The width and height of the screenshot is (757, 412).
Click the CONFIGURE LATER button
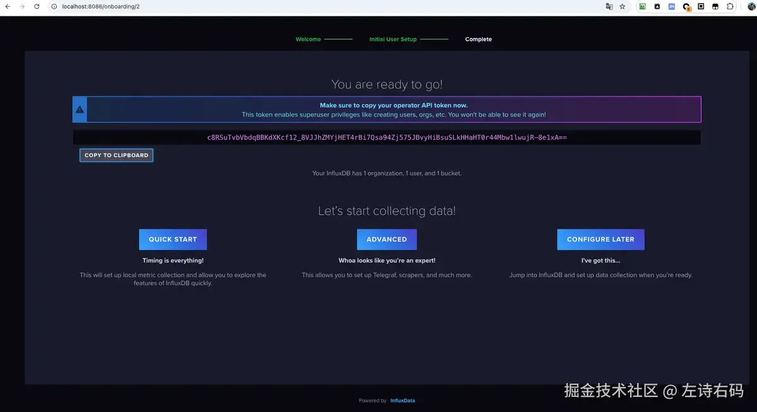tap(601, 239)
